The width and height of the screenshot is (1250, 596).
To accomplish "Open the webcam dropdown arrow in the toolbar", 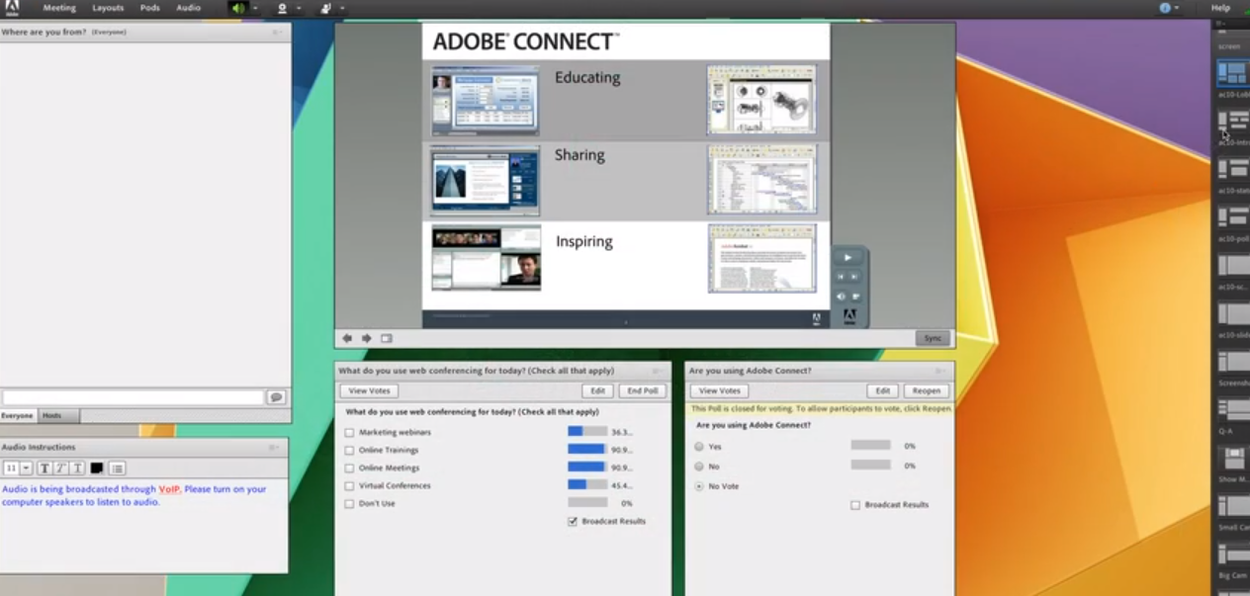I will click(299, 8).
